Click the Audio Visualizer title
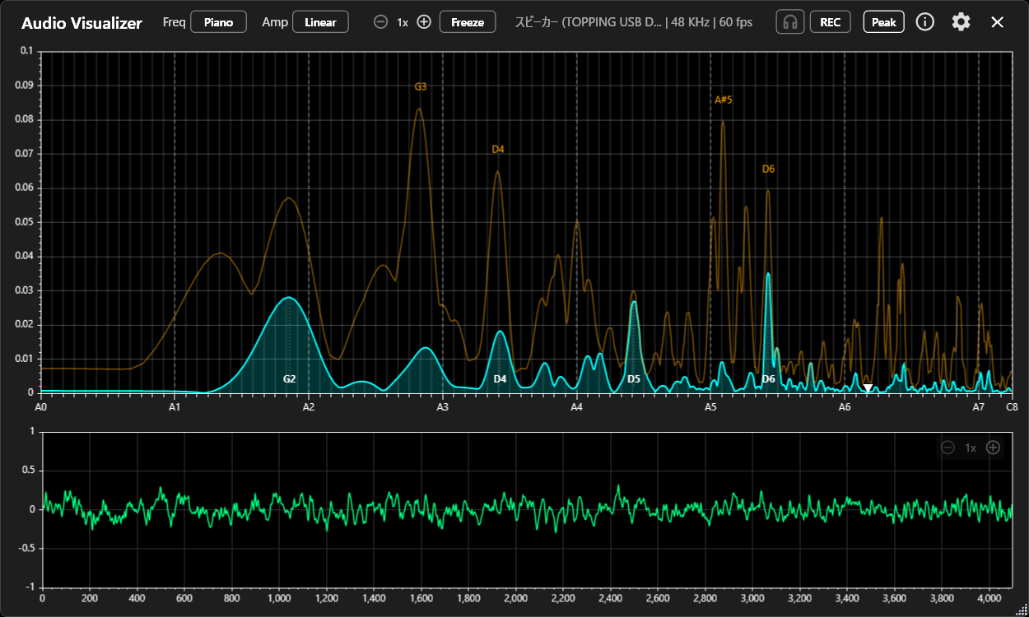Screen dimensions: 1029x617 coord(81,23)
